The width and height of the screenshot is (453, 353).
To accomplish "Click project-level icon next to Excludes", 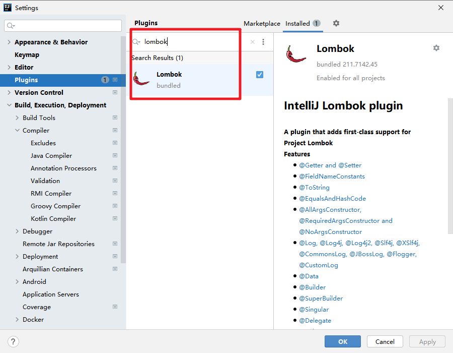I will 115,143.
